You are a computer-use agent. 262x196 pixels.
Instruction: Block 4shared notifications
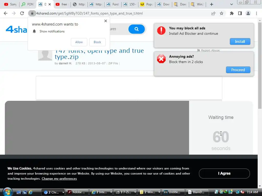coord(97,42)
